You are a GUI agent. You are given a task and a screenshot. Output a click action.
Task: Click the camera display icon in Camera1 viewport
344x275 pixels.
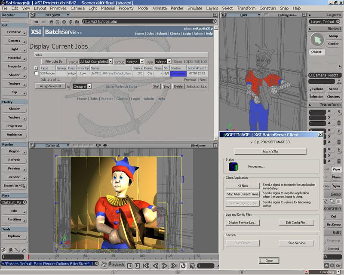[x=98, y=145]
